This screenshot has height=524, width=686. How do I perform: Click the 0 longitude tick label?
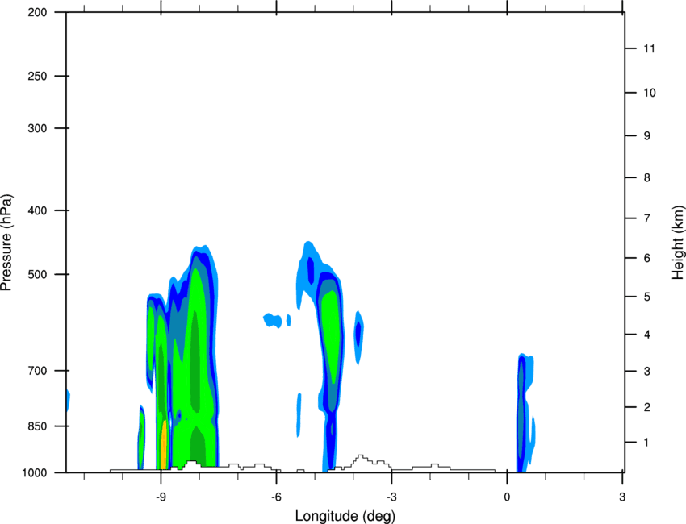click(507, 497)
